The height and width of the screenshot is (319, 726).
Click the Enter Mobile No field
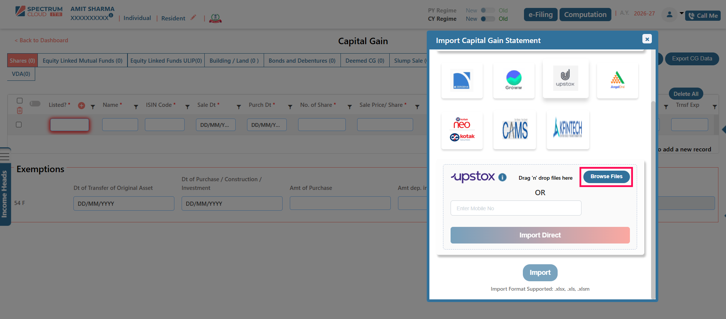[x=516, y=208]
